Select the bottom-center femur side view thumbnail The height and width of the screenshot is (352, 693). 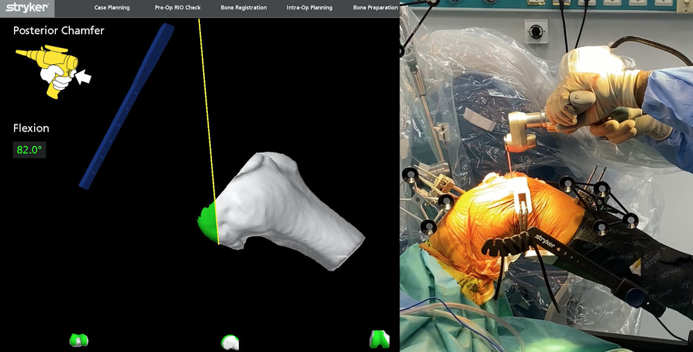[x=230, y=342]
